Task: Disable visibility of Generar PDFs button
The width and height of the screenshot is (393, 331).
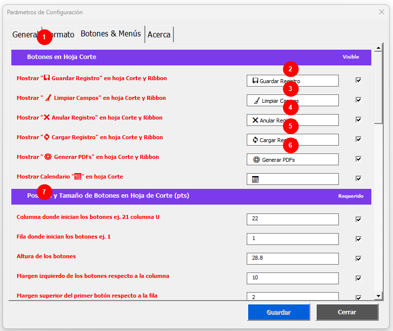Action: (359, 159)
